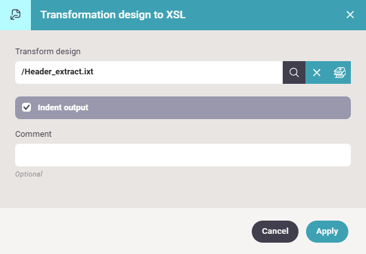Image resolution: width=366 pixels, height=254 pixels.
Task: Click the Indent output label text
Action: tap(63, 108)
